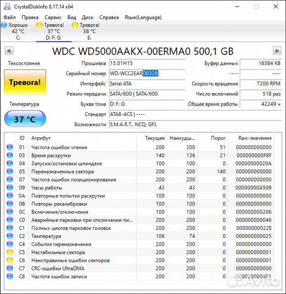This screenshot has width=286, height=294.
Task: Click the blue status icon for attribute 04
Action: tap(10, 163)
